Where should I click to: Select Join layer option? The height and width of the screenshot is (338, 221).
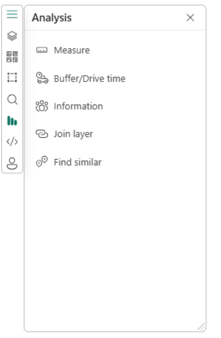tap(73, 134)
